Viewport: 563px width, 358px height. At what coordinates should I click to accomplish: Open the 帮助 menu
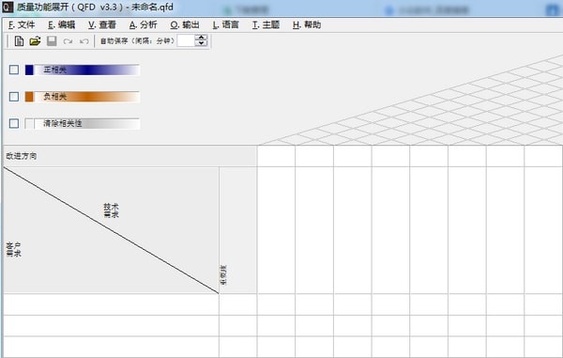click(307, 24)
